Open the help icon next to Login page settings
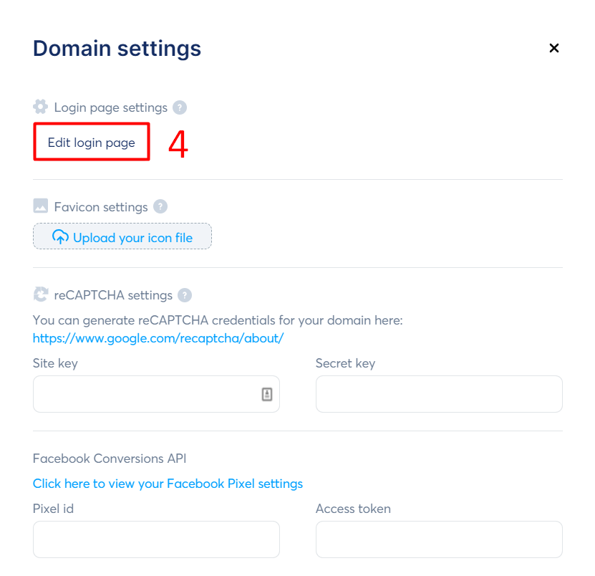 point(180,107)
